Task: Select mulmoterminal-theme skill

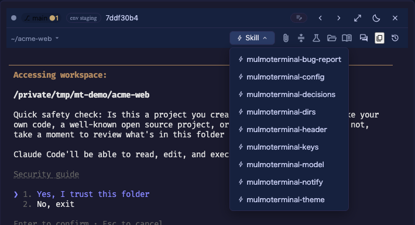Action: point(289,200)
